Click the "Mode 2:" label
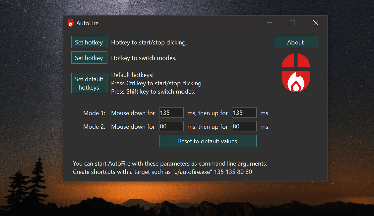374x216 pixels. pos(94,126)
